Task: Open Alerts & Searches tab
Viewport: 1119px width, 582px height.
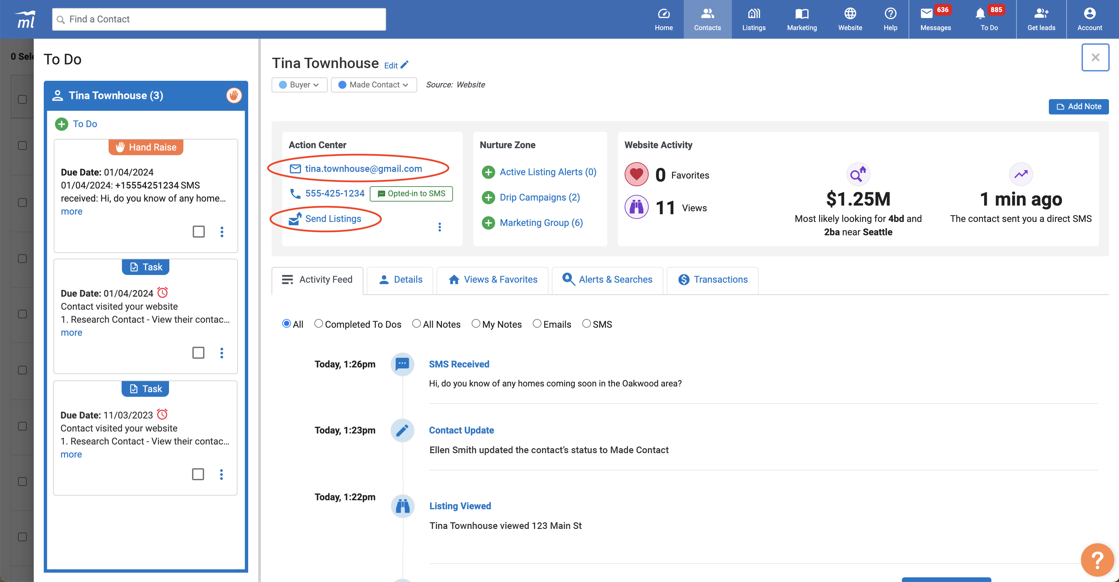Action: pos(607,280)
